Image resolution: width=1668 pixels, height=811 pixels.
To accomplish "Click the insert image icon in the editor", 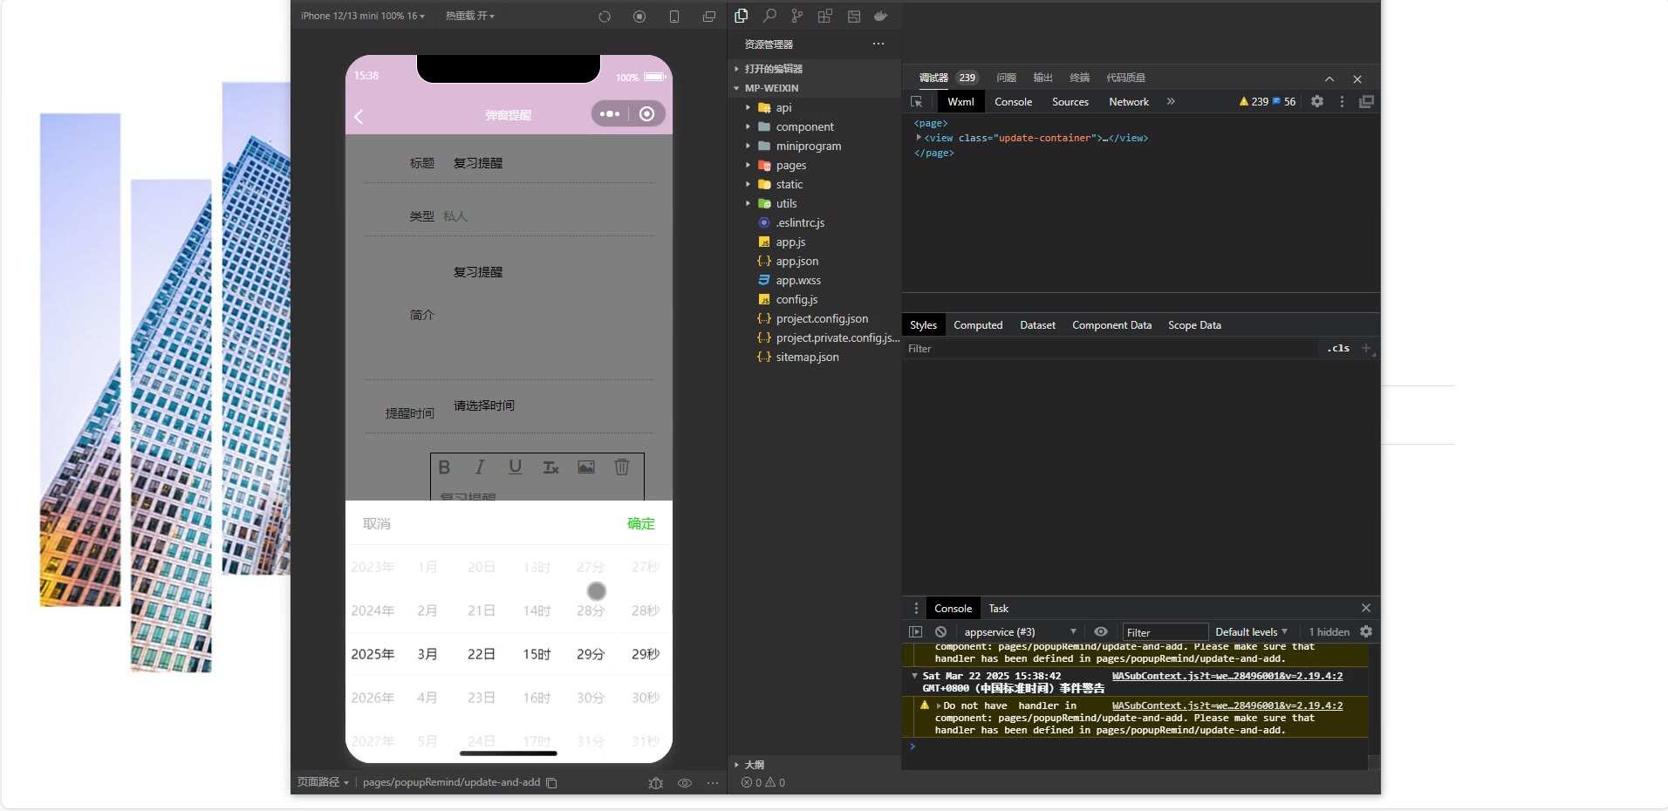I will (586, 467).
